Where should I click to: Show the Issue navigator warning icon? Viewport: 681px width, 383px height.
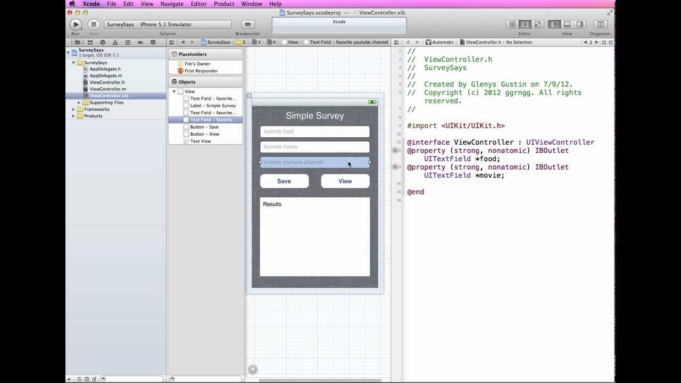pos(115,42)
